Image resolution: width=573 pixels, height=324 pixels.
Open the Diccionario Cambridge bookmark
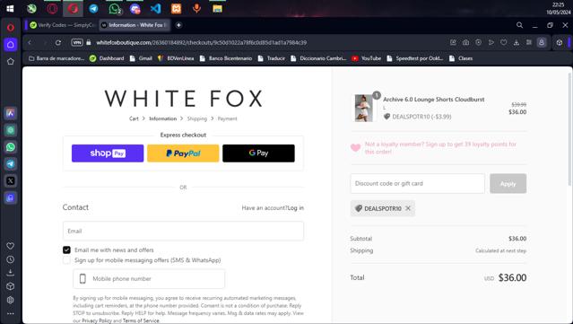pyautogui.click(x=318, y=58)
